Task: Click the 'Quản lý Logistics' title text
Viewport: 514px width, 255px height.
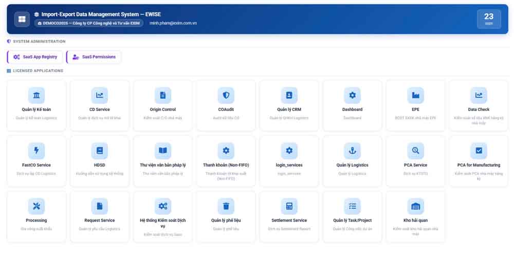Action: click(x=353, y=165)
